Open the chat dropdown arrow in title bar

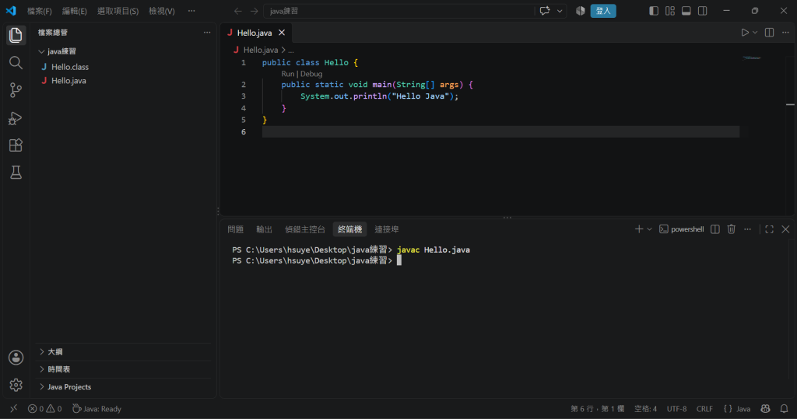[x=560, y=11]
